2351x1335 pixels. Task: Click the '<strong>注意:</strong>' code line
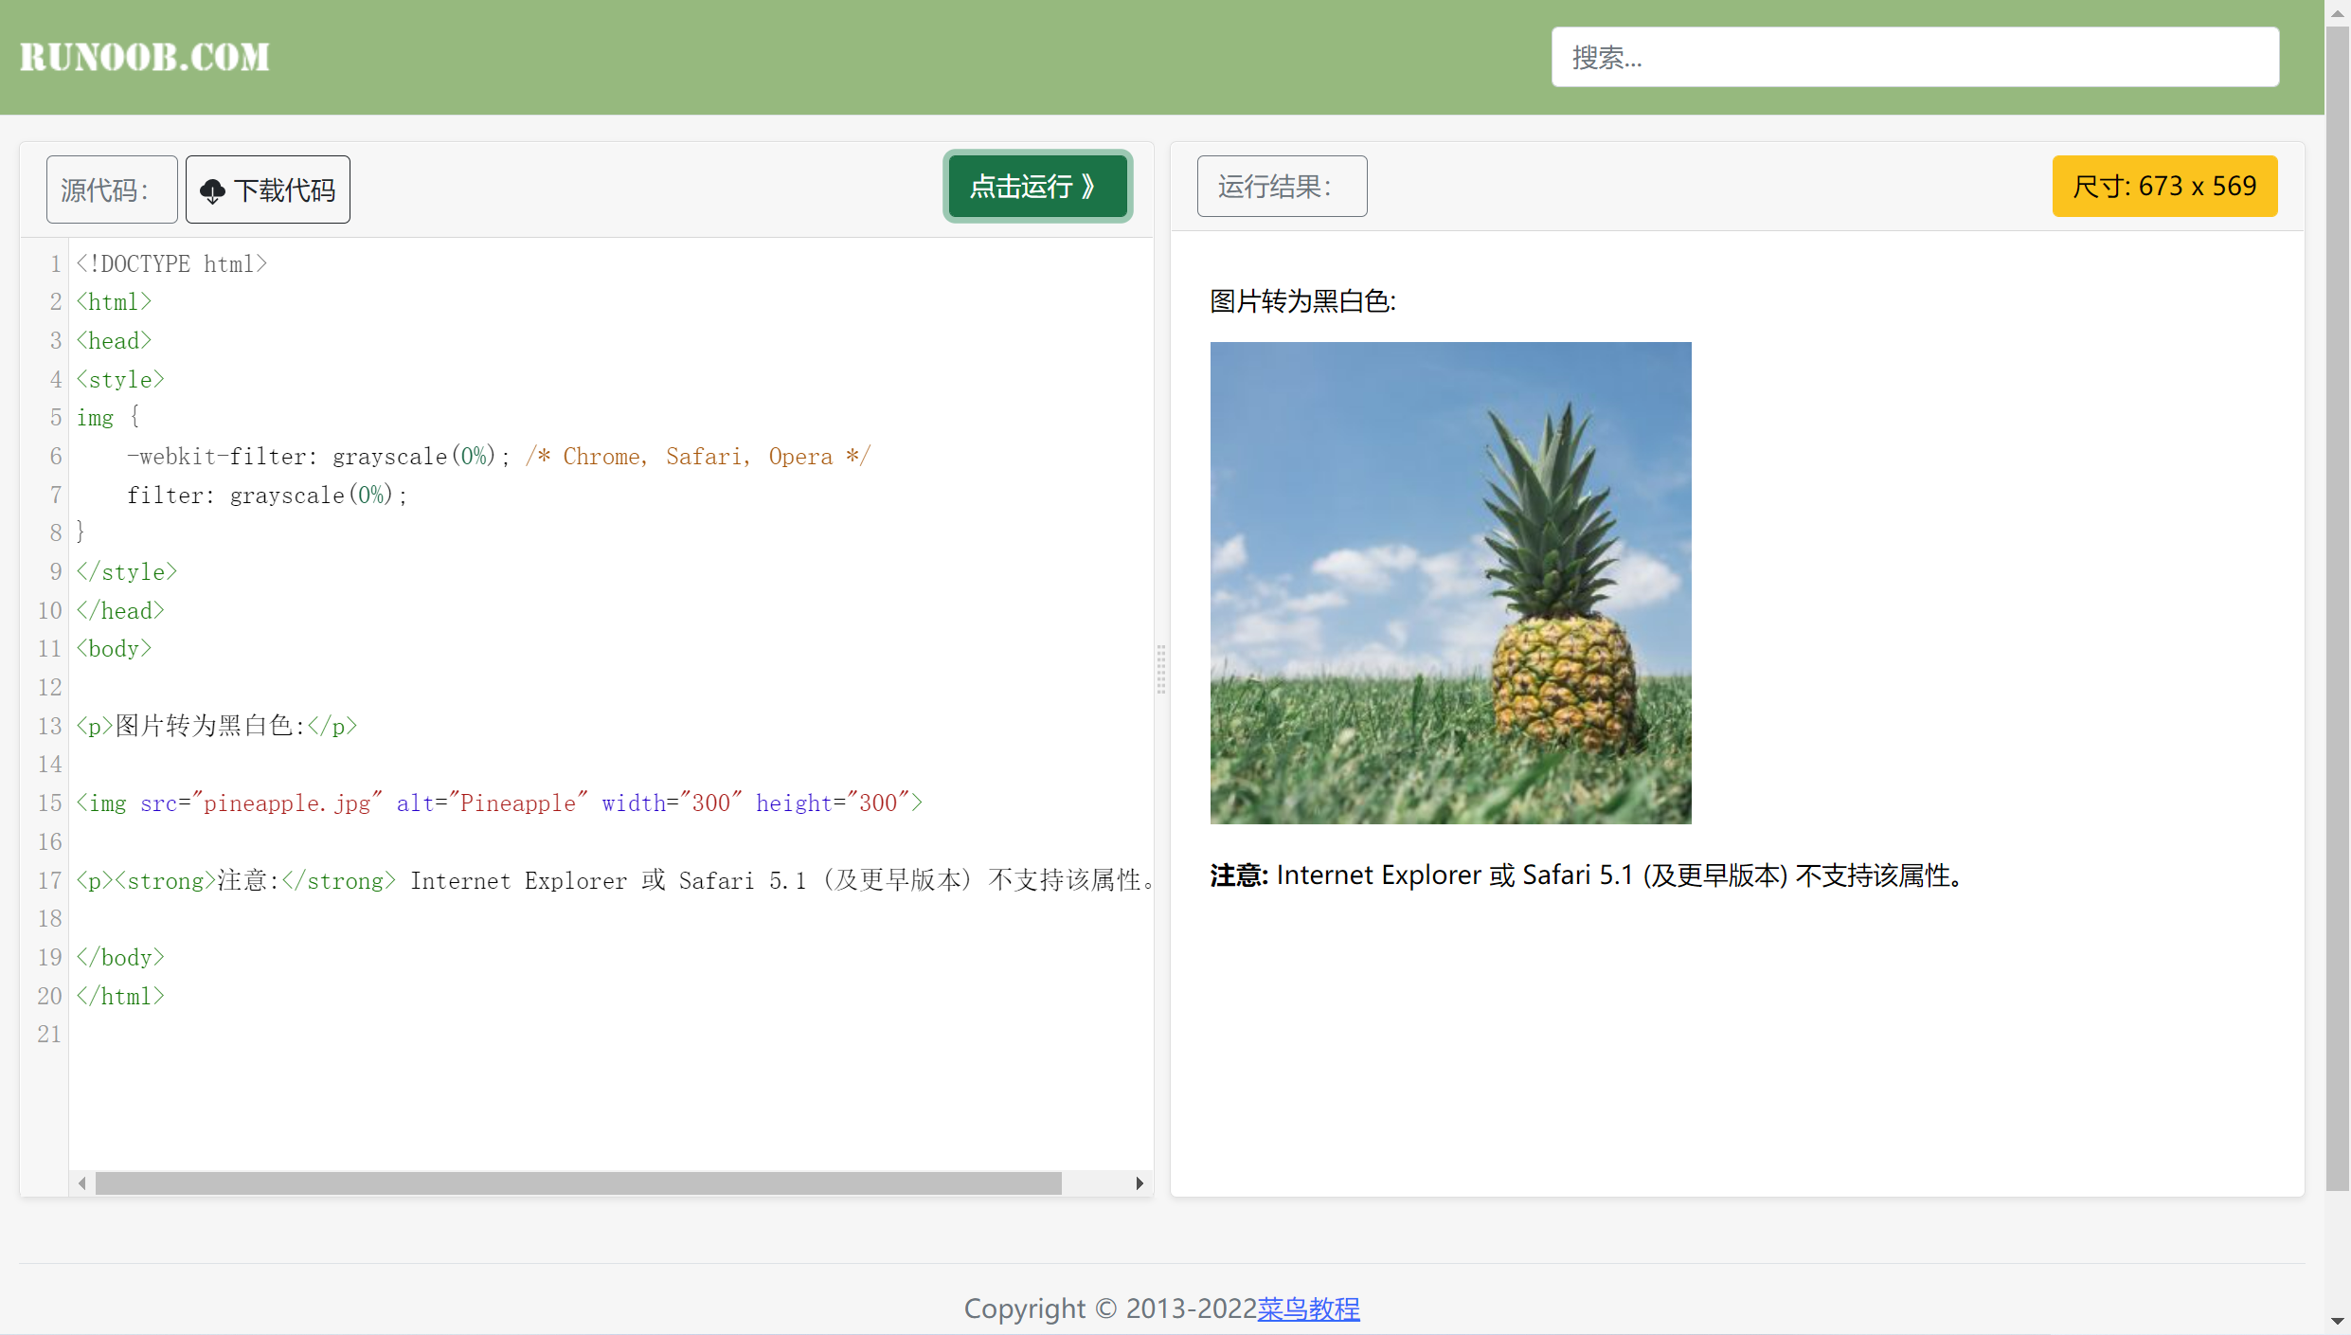click(x=615, y=880)
